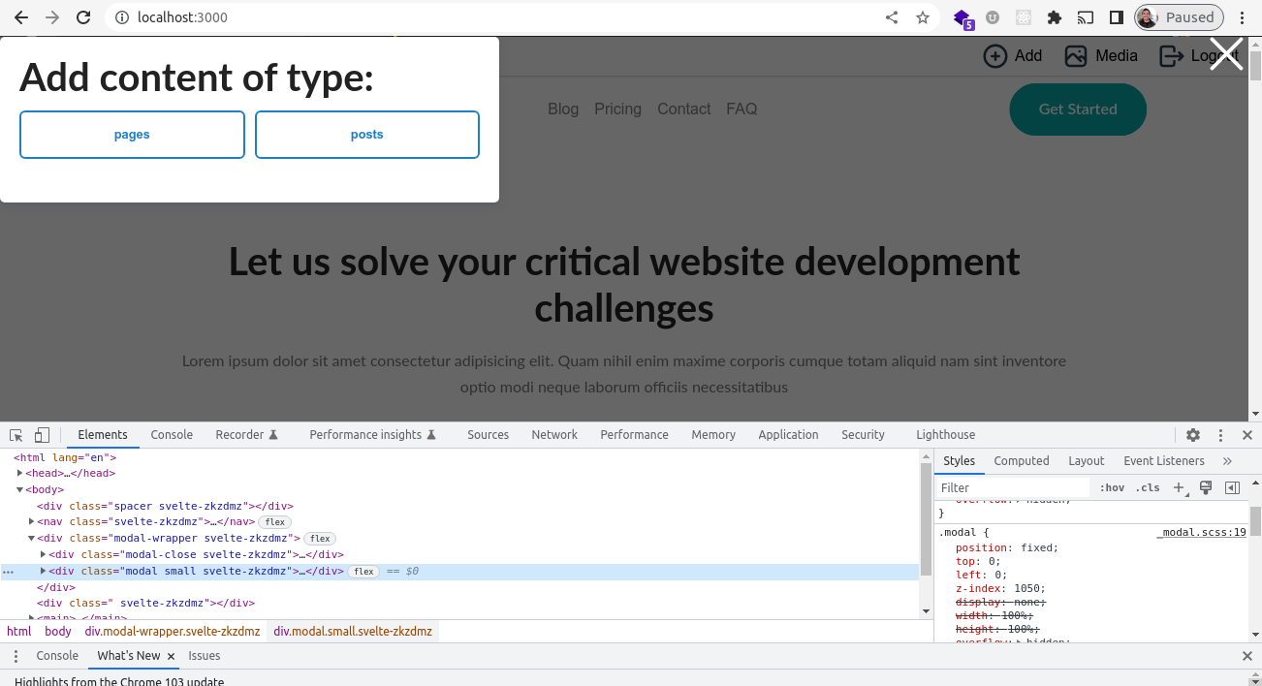Choose the posts content type
The image size is (1262, 686).
click(367, 135)
